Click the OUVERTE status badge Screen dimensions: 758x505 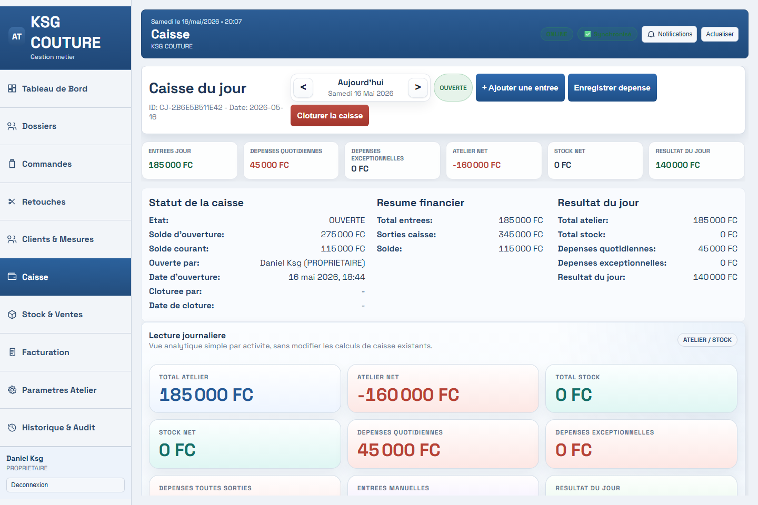(x=453, y=88)
